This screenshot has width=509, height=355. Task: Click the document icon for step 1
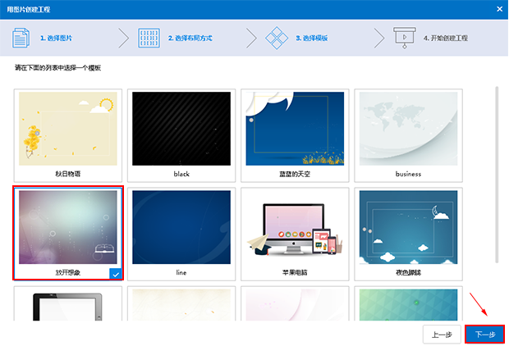point(21,38)
